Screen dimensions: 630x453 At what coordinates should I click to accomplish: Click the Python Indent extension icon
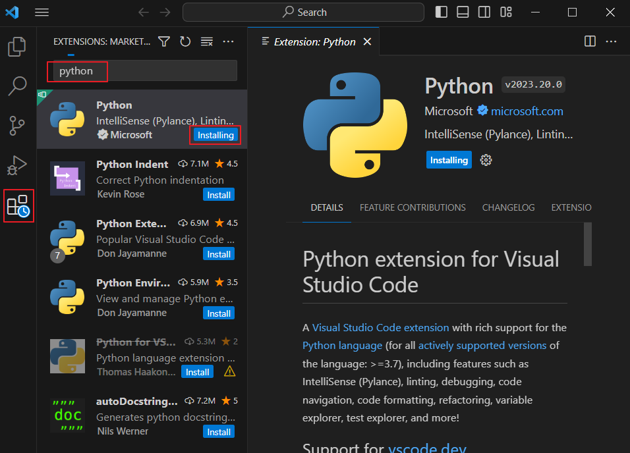[x=67, y=178]
